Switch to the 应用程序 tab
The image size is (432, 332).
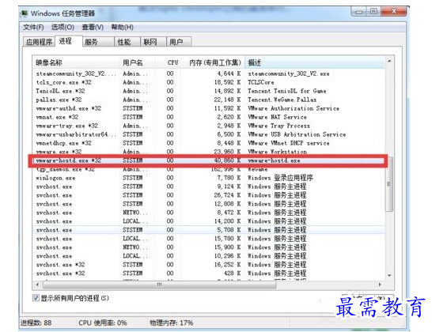pos(39,42)
